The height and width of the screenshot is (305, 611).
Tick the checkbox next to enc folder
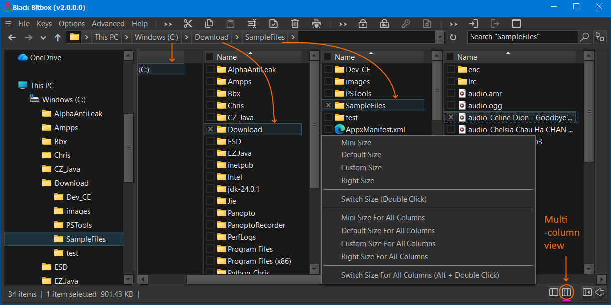point(451,70)
